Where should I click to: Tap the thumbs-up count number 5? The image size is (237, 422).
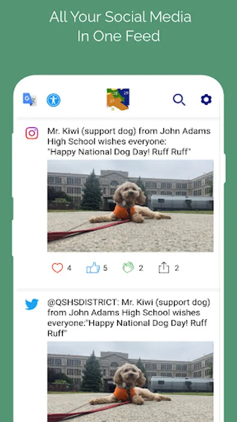(105, 268)
